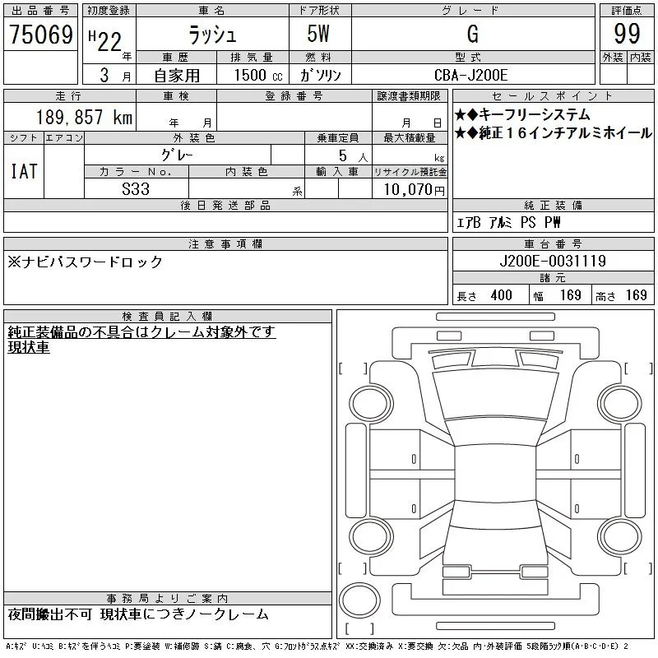This screenshot has height=658, width=658.
Task: Click the roof panel in car diagram
Action: 495,472
